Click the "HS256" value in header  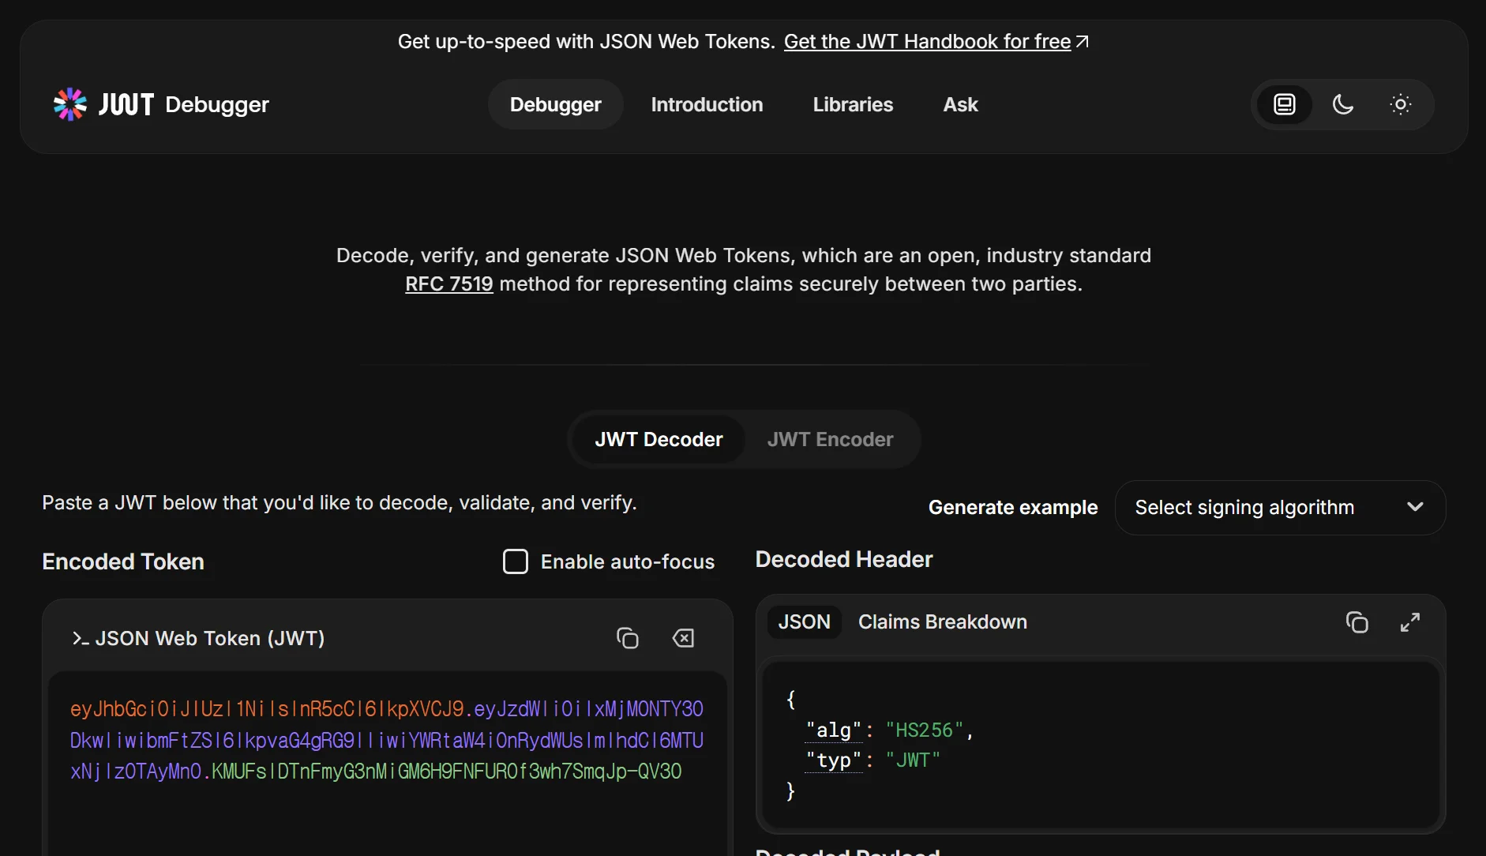coord(925,730)
